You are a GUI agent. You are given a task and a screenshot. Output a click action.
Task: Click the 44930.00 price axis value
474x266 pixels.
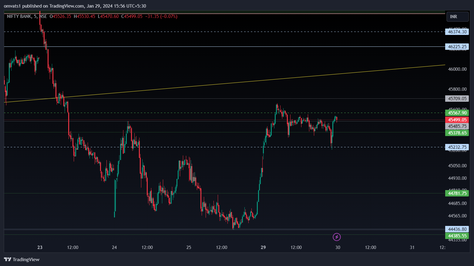[x=457, y=178]
